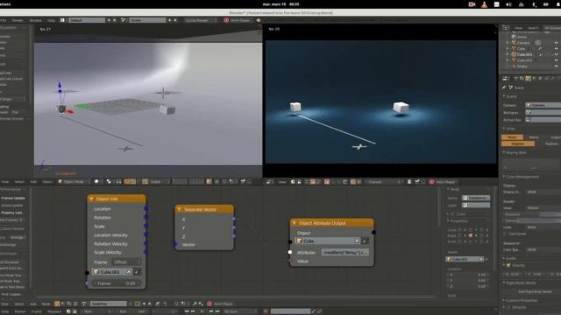Click the Frame 0.00 field in Object Info
This screenshot has width=561, height=315.
click(116, 283)
